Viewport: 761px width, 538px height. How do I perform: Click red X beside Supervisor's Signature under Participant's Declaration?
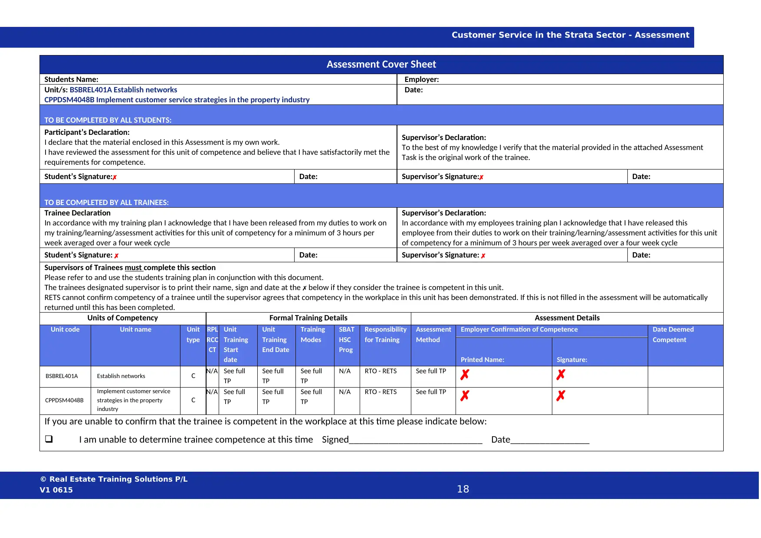481,177
